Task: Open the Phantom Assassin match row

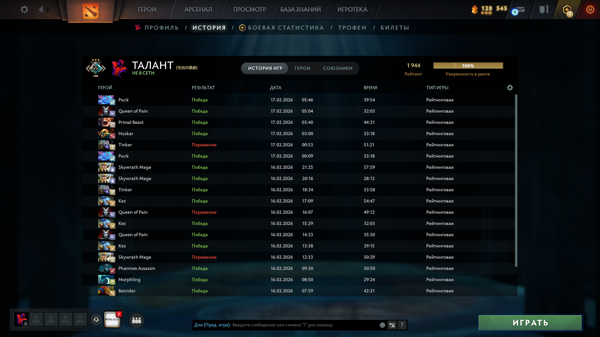Action: point(298,268)
